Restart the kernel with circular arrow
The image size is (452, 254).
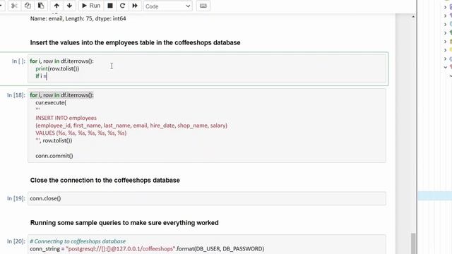[x=122, y=6]
